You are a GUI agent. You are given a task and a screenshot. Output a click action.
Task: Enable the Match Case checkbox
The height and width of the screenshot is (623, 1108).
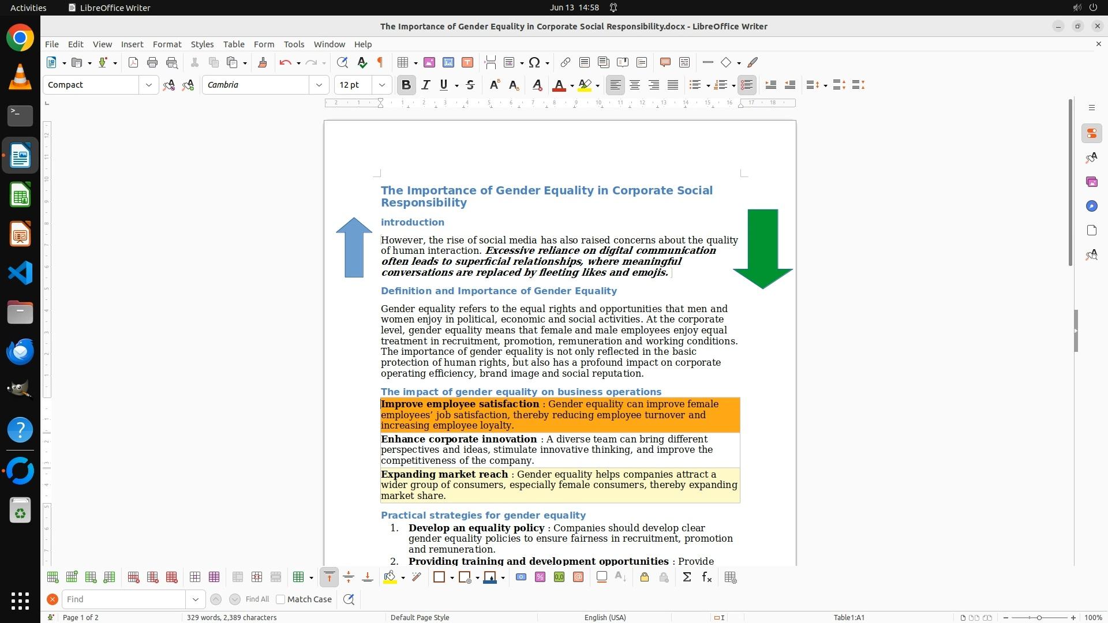point(280,599)
